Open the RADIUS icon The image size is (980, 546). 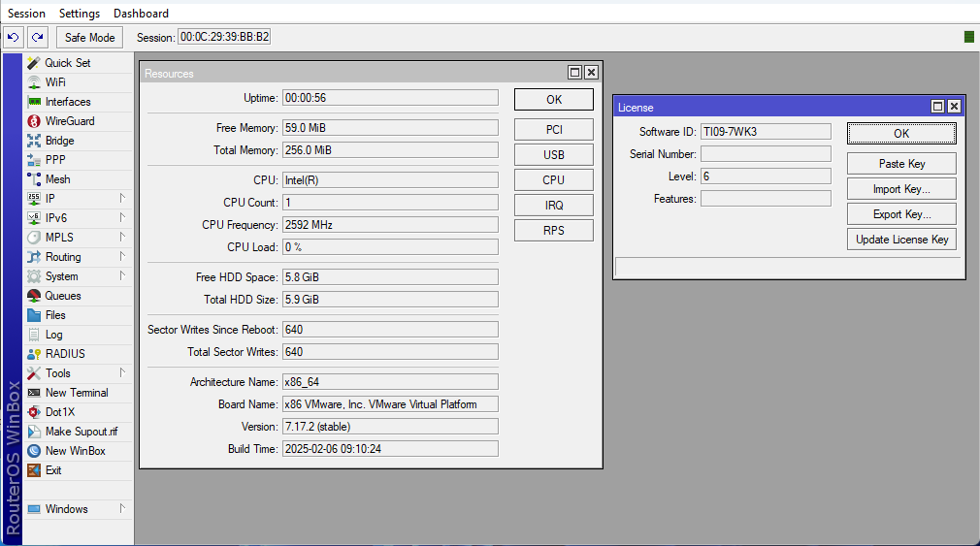34,354
